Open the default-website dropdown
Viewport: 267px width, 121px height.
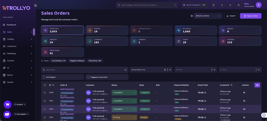click(x=208, y=16)
